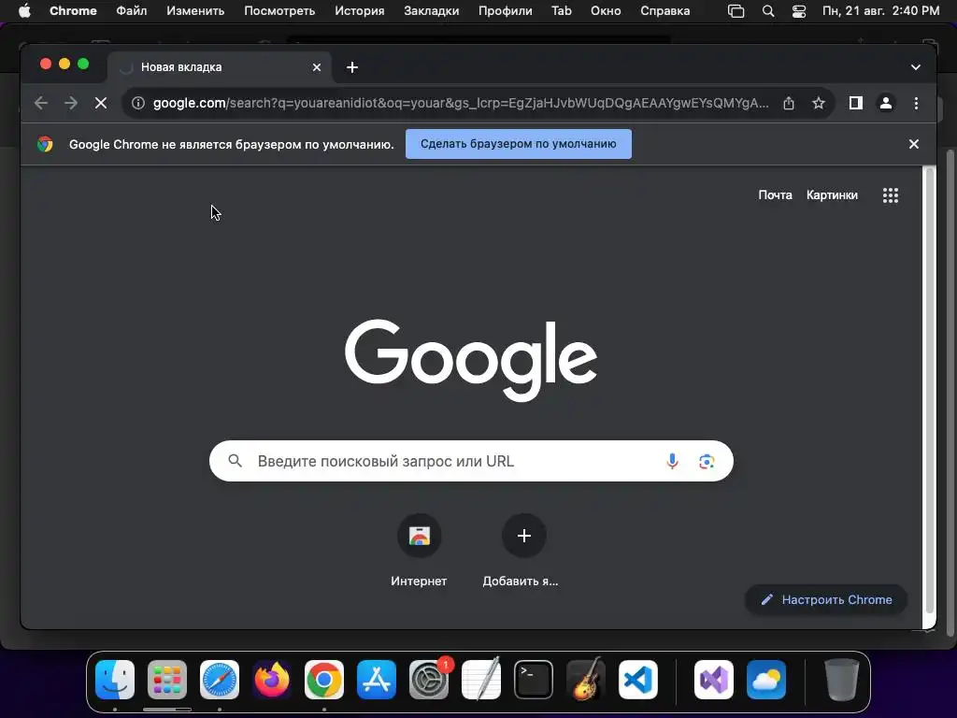Screen dimensions: 957x718
Task: Open Control Center in menu bar
Action: tap(799, 11)
